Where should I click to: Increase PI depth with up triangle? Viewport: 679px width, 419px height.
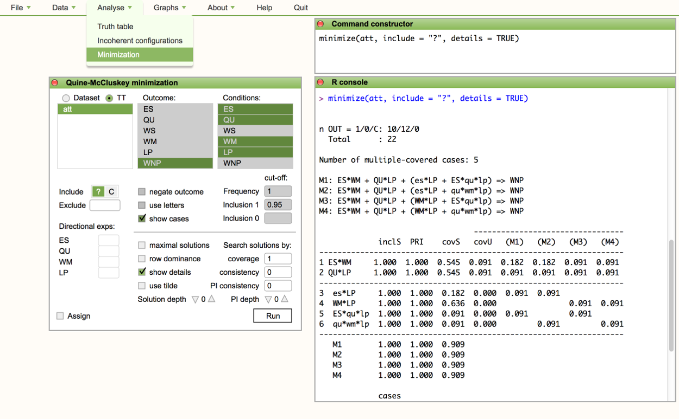click(x=284, y=299)
